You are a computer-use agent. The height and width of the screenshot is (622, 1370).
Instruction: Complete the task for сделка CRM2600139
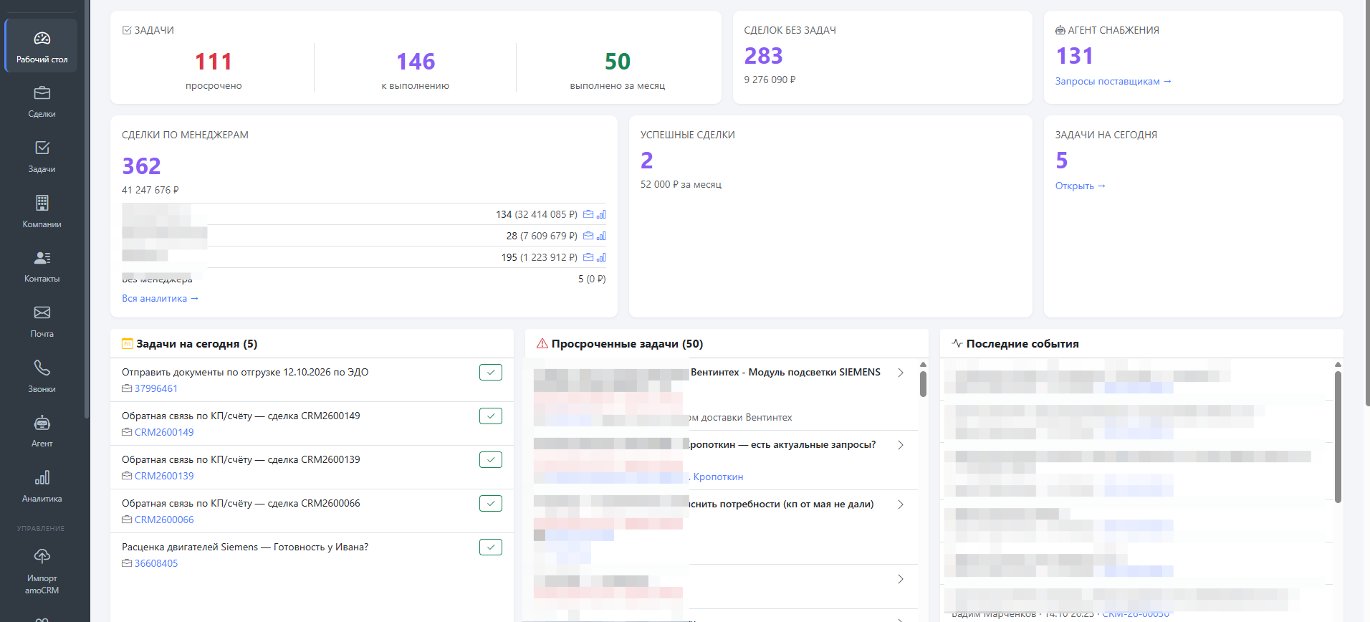pyautogui.click(x=491, y=460)
